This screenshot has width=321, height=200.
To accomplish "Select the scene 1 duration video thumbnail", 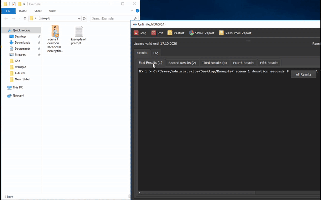I will coord(55,31).
